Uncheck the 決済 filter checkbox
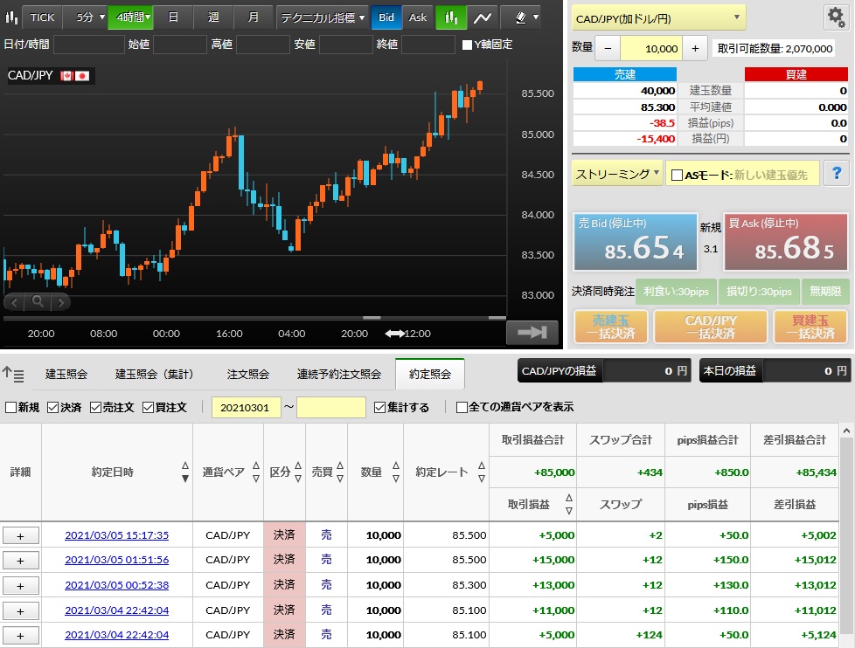 point(53,407)
